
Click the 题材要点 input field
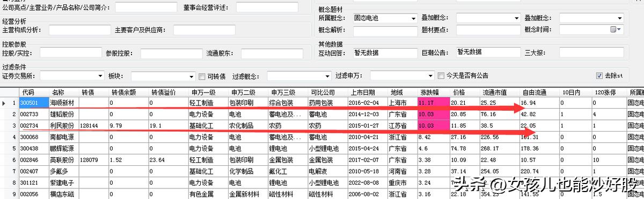pyautogui.click(x=488, y=29)
